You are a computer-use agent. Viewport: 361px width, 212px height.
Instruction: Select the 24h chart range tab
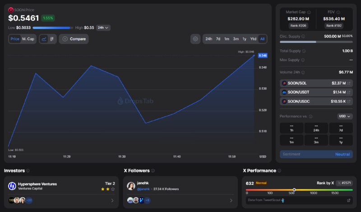point(209,39)
